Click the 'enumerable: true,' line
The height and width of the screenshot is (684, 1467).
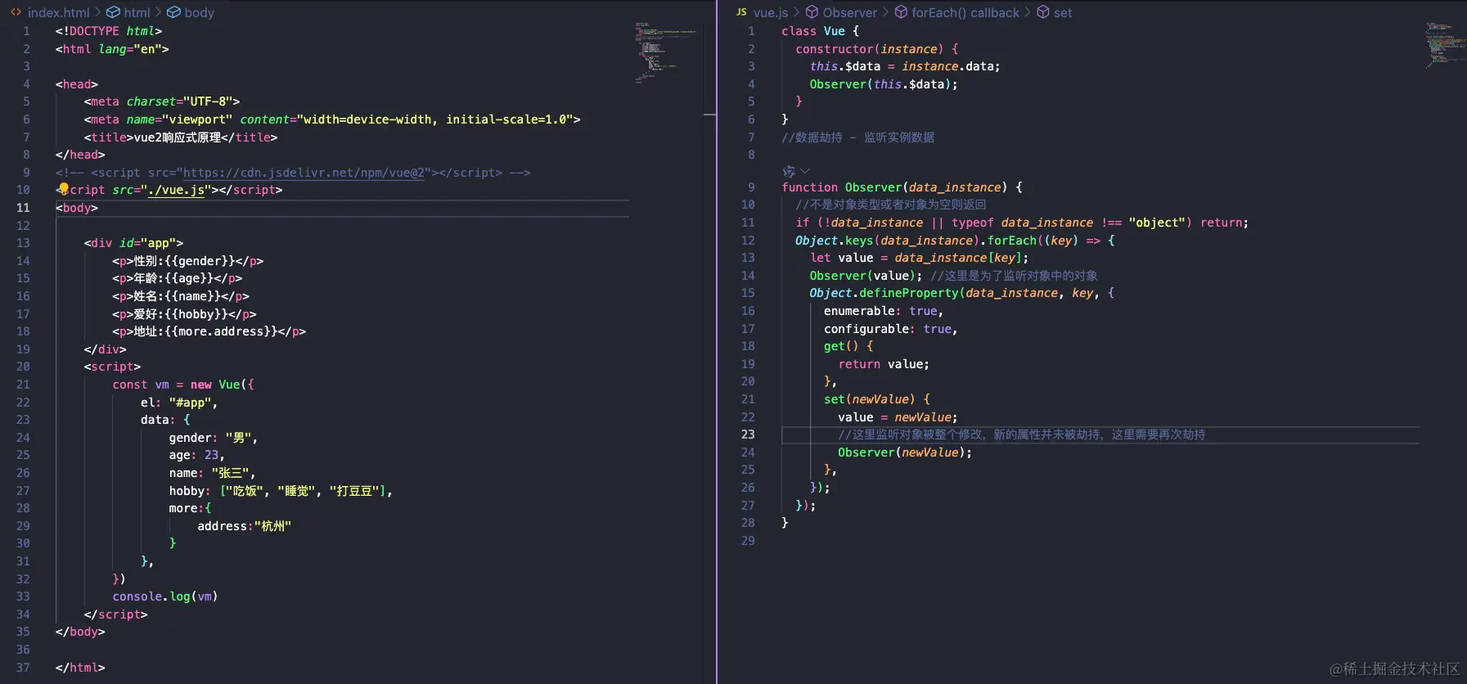pyautogui.click(x=884, y=311)
